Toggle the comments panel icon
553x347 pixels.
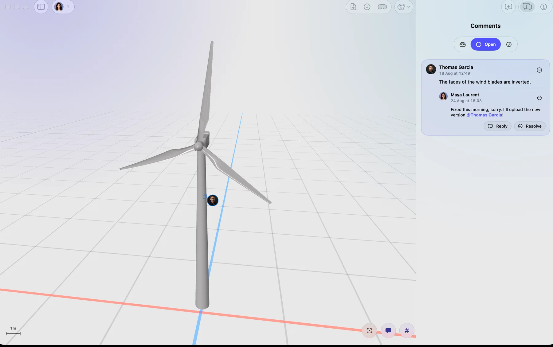pyautogui.click(x=527, y=7)
